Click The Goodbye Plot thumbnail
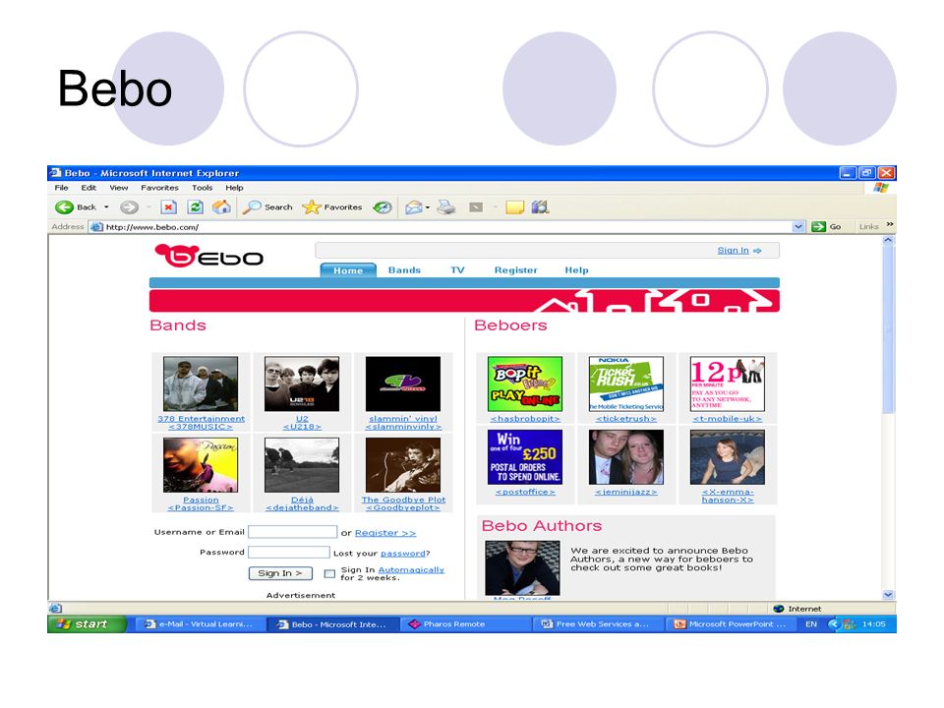This screenshot has height=708, width=944. click(x=403, y=465)
